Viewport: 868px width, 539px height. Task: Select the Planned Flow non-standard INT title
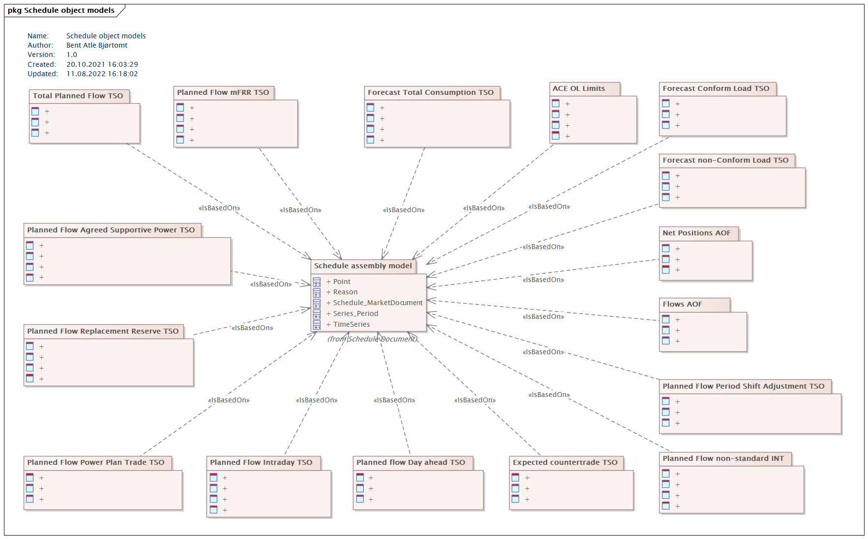point(723,458)
